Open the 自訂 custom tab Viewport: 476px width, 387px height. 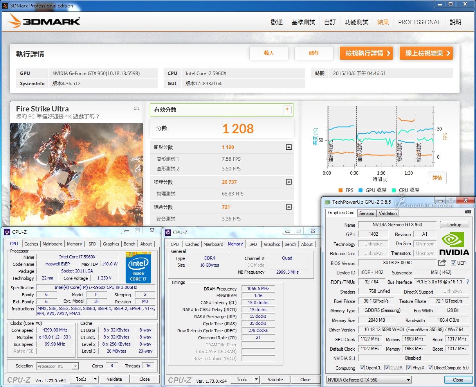[x=330, y=22]
